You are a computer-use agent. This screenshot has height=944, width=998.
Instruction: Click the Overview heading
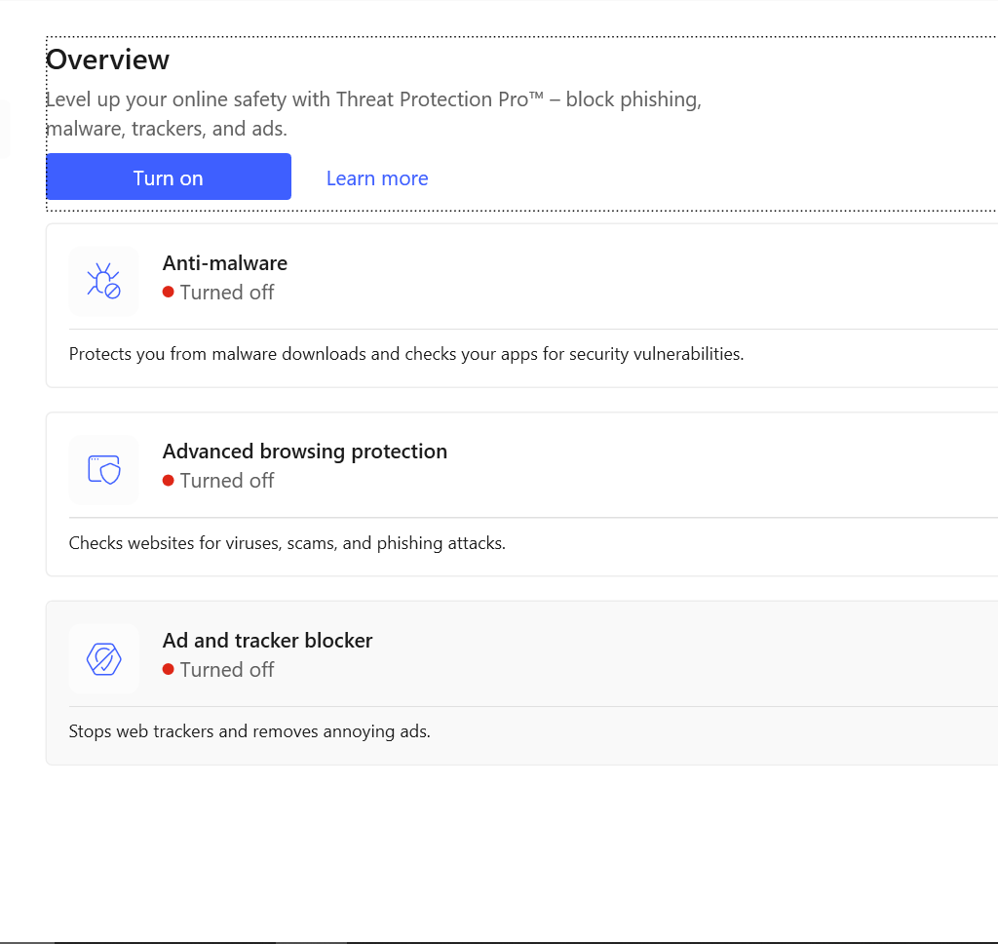click(x=107, y=59)
